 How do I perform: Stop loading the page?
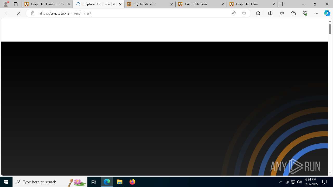19,13
